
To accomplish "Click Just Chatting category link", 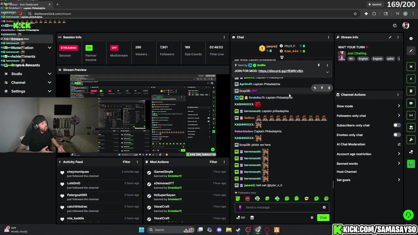I will coord(357,53).
